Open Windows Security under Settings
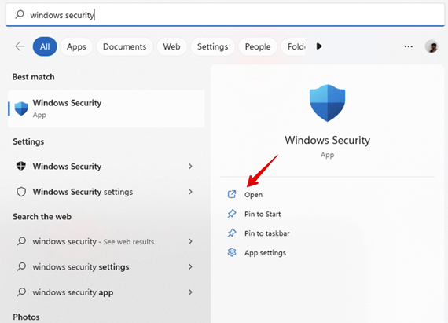The image size is (448, 323). pyautogui.click(x=106, y=166)
